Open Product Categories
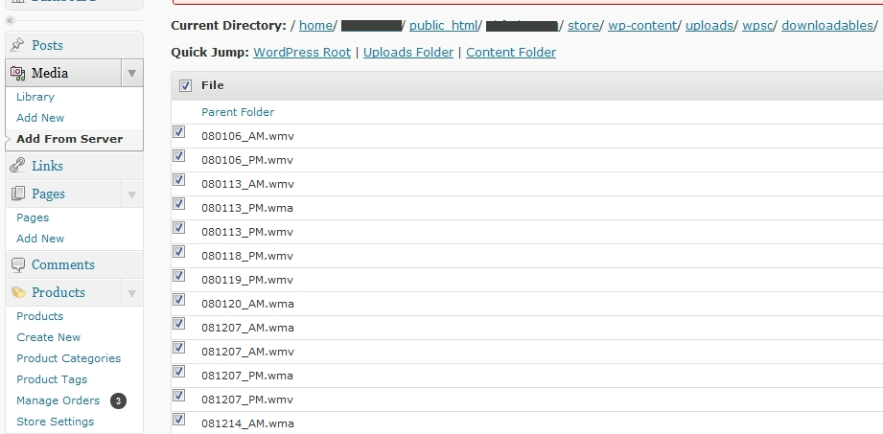 (69, 358)
